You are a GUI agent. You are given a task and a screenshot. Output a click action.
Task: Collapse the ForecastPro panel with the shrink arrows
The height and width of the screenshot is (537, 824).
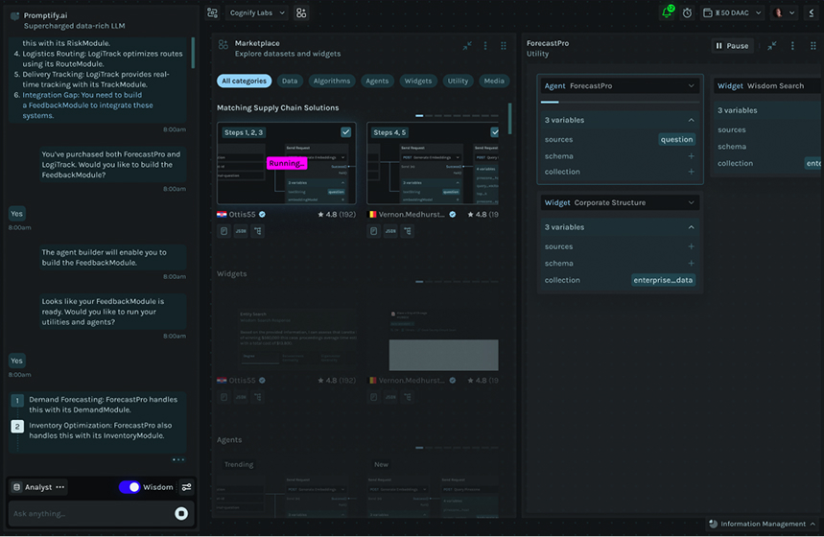tap(772, 46)
